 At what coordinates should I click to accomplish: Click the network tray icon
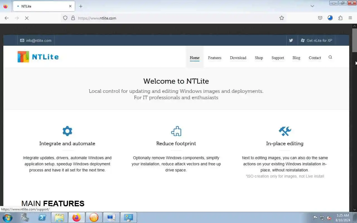[322, 218]
